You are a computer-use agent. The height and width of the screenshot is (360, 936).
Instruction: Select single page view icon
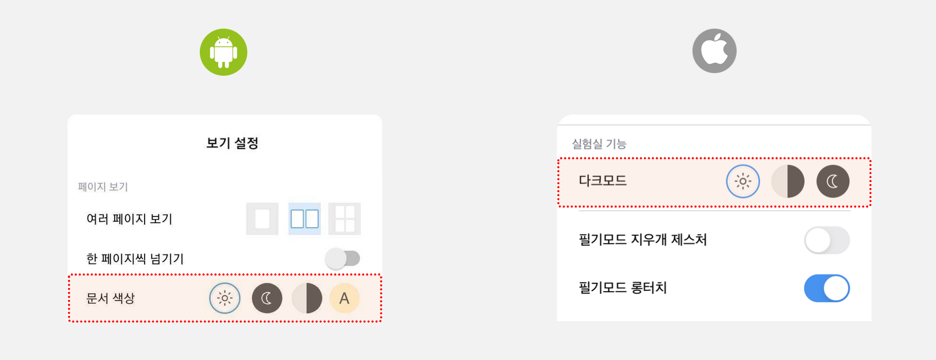pyautogui.click(x=263, y=219)
